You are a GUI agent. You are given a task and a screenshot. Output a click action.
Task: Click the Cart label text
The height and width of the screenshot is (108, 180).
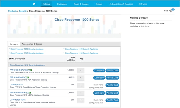tap(166, 11)
